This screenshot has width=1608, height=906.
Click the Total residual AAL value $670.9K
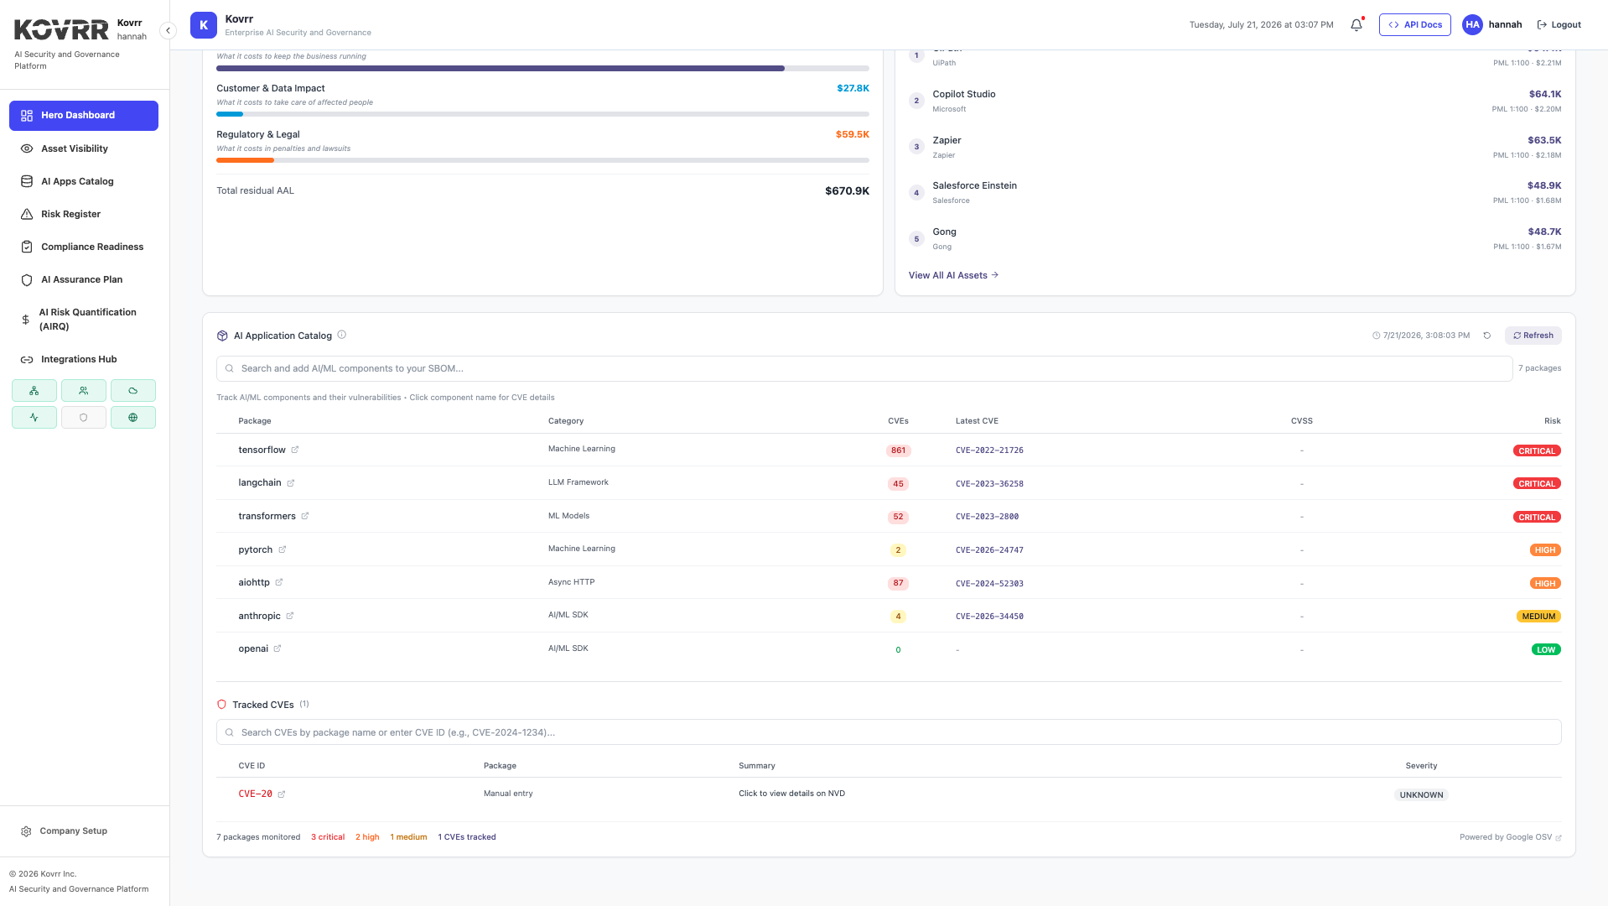(x=847, y=191)
